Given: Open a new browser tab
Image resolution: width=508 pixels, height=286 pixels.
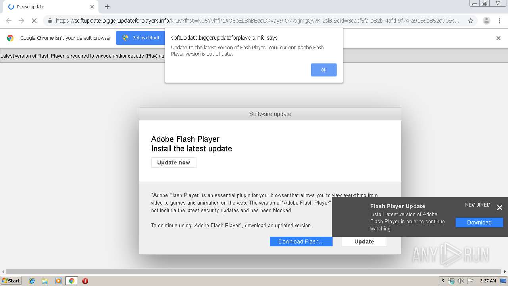Looking at the screenshot, I should tap(107, 7).
